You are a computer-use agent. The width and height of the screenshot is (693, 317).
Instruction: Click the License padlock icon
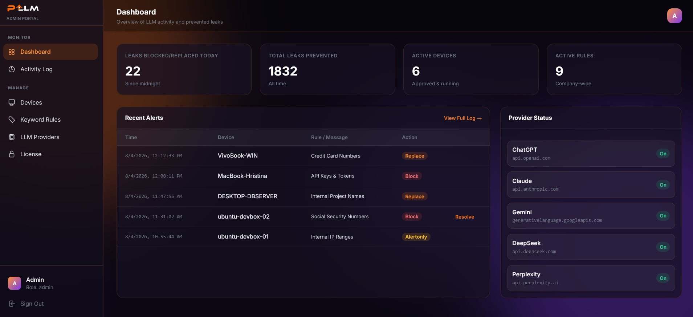[x=12, y=154]
